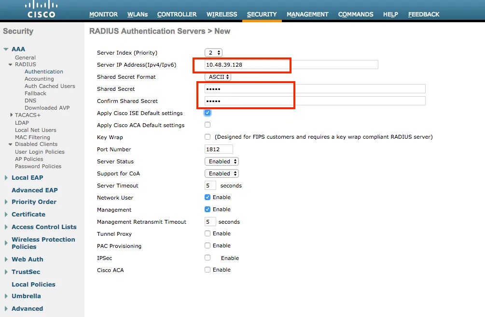Viewport: 485px width, 317px height.
Task: Click the Server IP Address field
Action: click(291, 65)
